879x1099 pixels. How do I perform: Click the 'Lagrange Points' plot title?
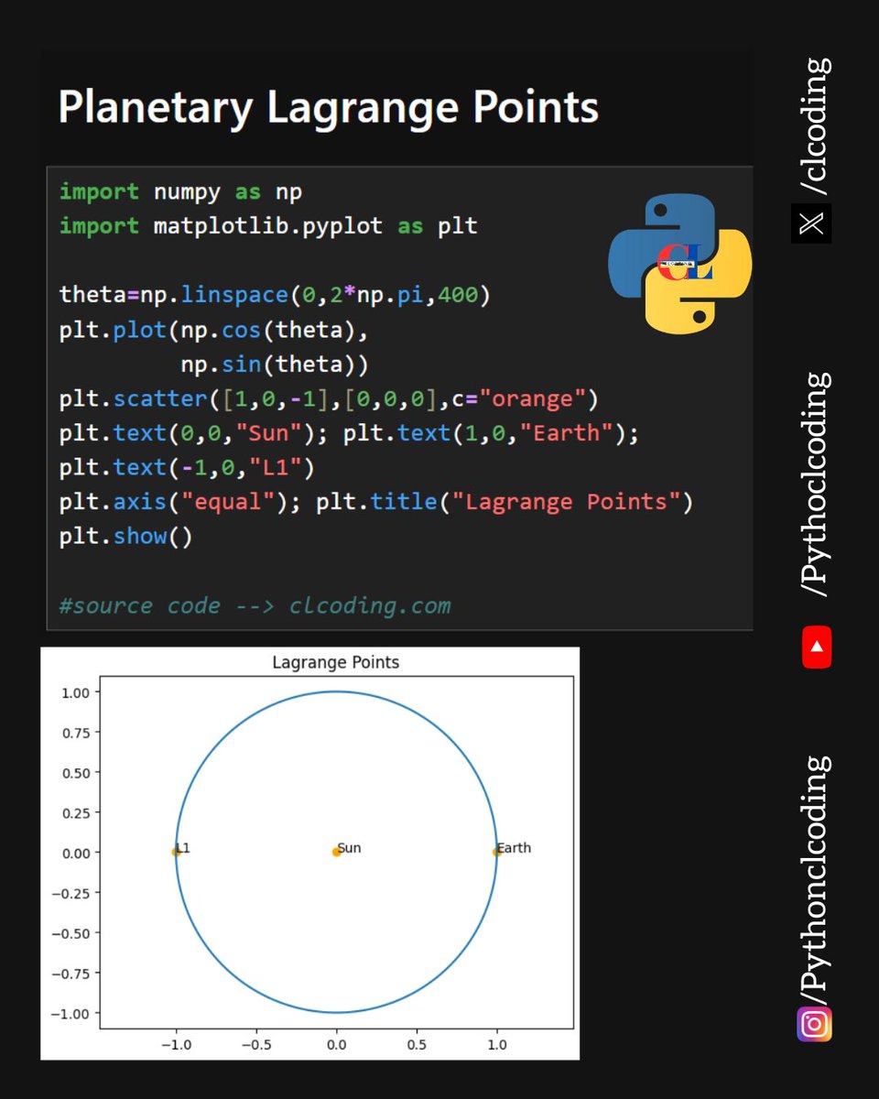click(336, 661)
